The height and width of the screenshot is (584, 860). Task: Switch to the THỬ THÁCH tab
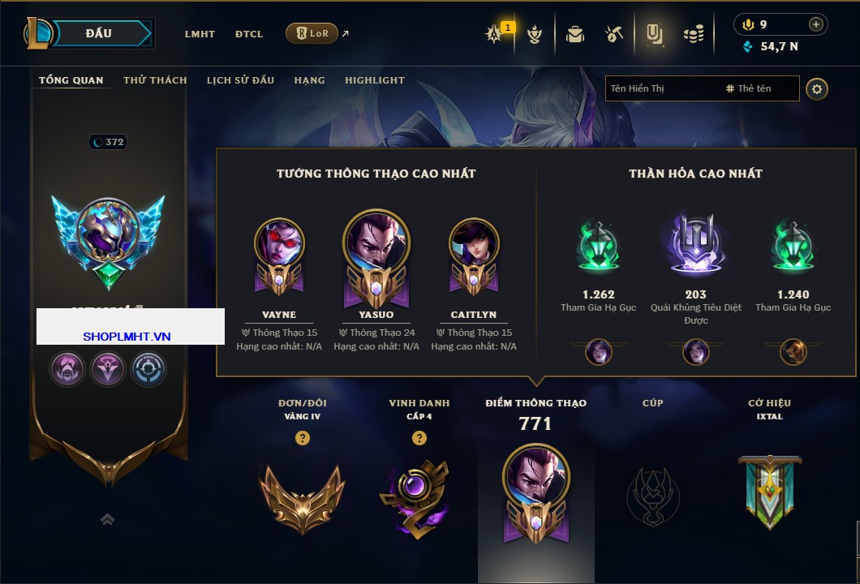pos(155,80)
